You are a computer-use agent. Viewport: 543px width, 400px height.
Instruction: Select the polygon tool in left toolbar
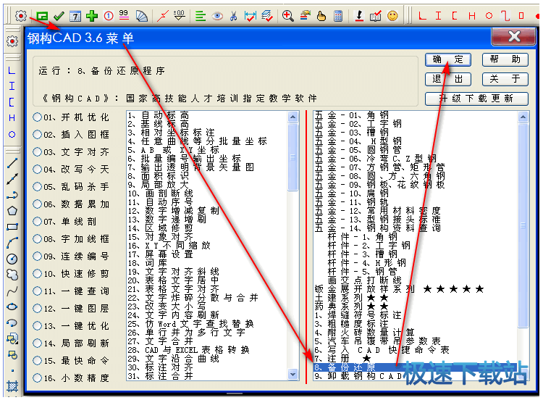coord(12,211)
